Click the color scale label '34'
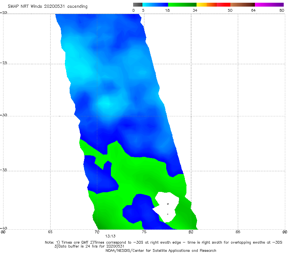Image resolution: width=288 pixels, height=253 pixels. click(x=195, y=11)
